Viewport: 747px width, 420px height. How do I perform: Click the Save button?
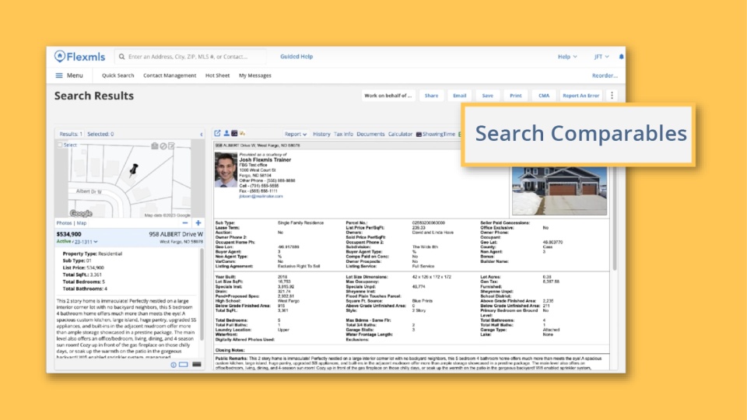pyautogui.click(x=487, y=95)
